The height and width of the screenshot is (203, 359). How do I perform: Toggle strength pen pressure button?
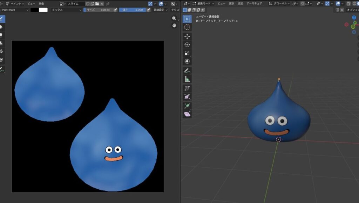(x=149, y=10)
